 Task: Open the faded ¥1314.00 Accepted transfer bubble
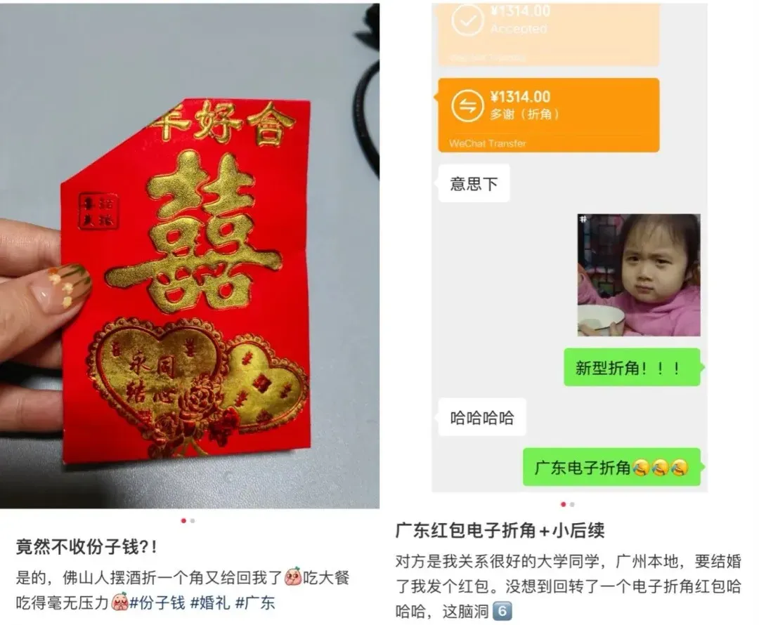(x=548, y=34)
